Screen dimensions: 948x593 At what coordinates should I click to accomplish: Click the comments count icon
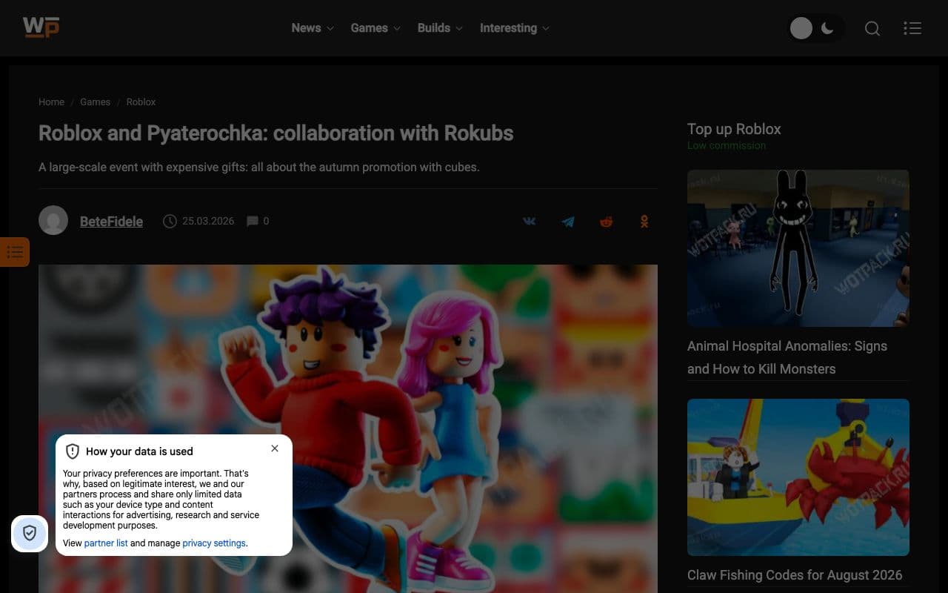(253, 221)
